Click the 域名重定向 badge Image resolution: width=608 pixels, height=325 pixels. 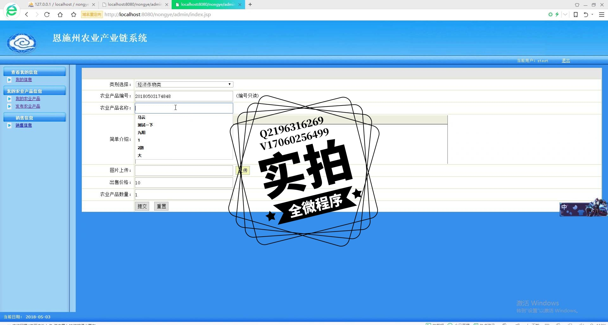[x=92, y=14]
